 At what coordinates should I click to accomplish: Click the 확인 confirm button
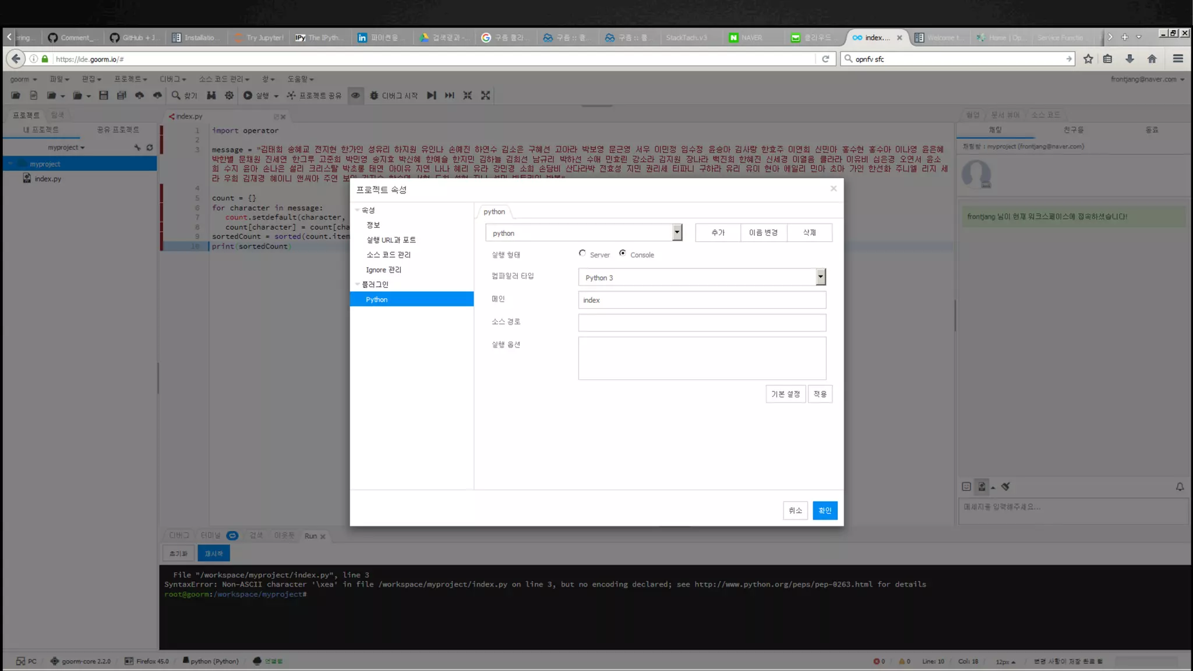click(x=825, y=511)
